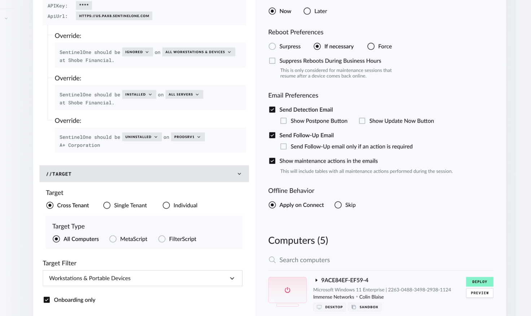Collapse the //TARGET section chevron
The width and height of the screenshot is (531, 316).
(239, 174)
